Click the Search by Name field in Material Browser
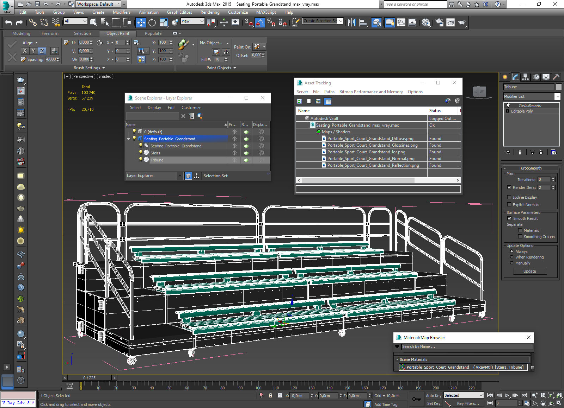Screen dimensions: 564x408 pyautogui.click(x=467, y=347)
